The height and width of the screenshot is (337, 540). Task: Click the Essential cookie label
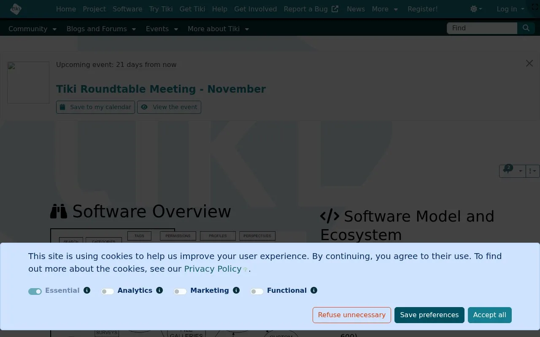[62, 290]
